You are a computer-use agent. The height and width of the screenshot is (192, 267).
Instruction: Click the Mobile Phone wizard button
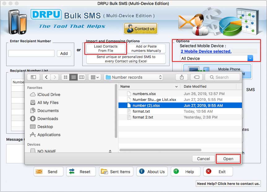(x=217, y=71)
